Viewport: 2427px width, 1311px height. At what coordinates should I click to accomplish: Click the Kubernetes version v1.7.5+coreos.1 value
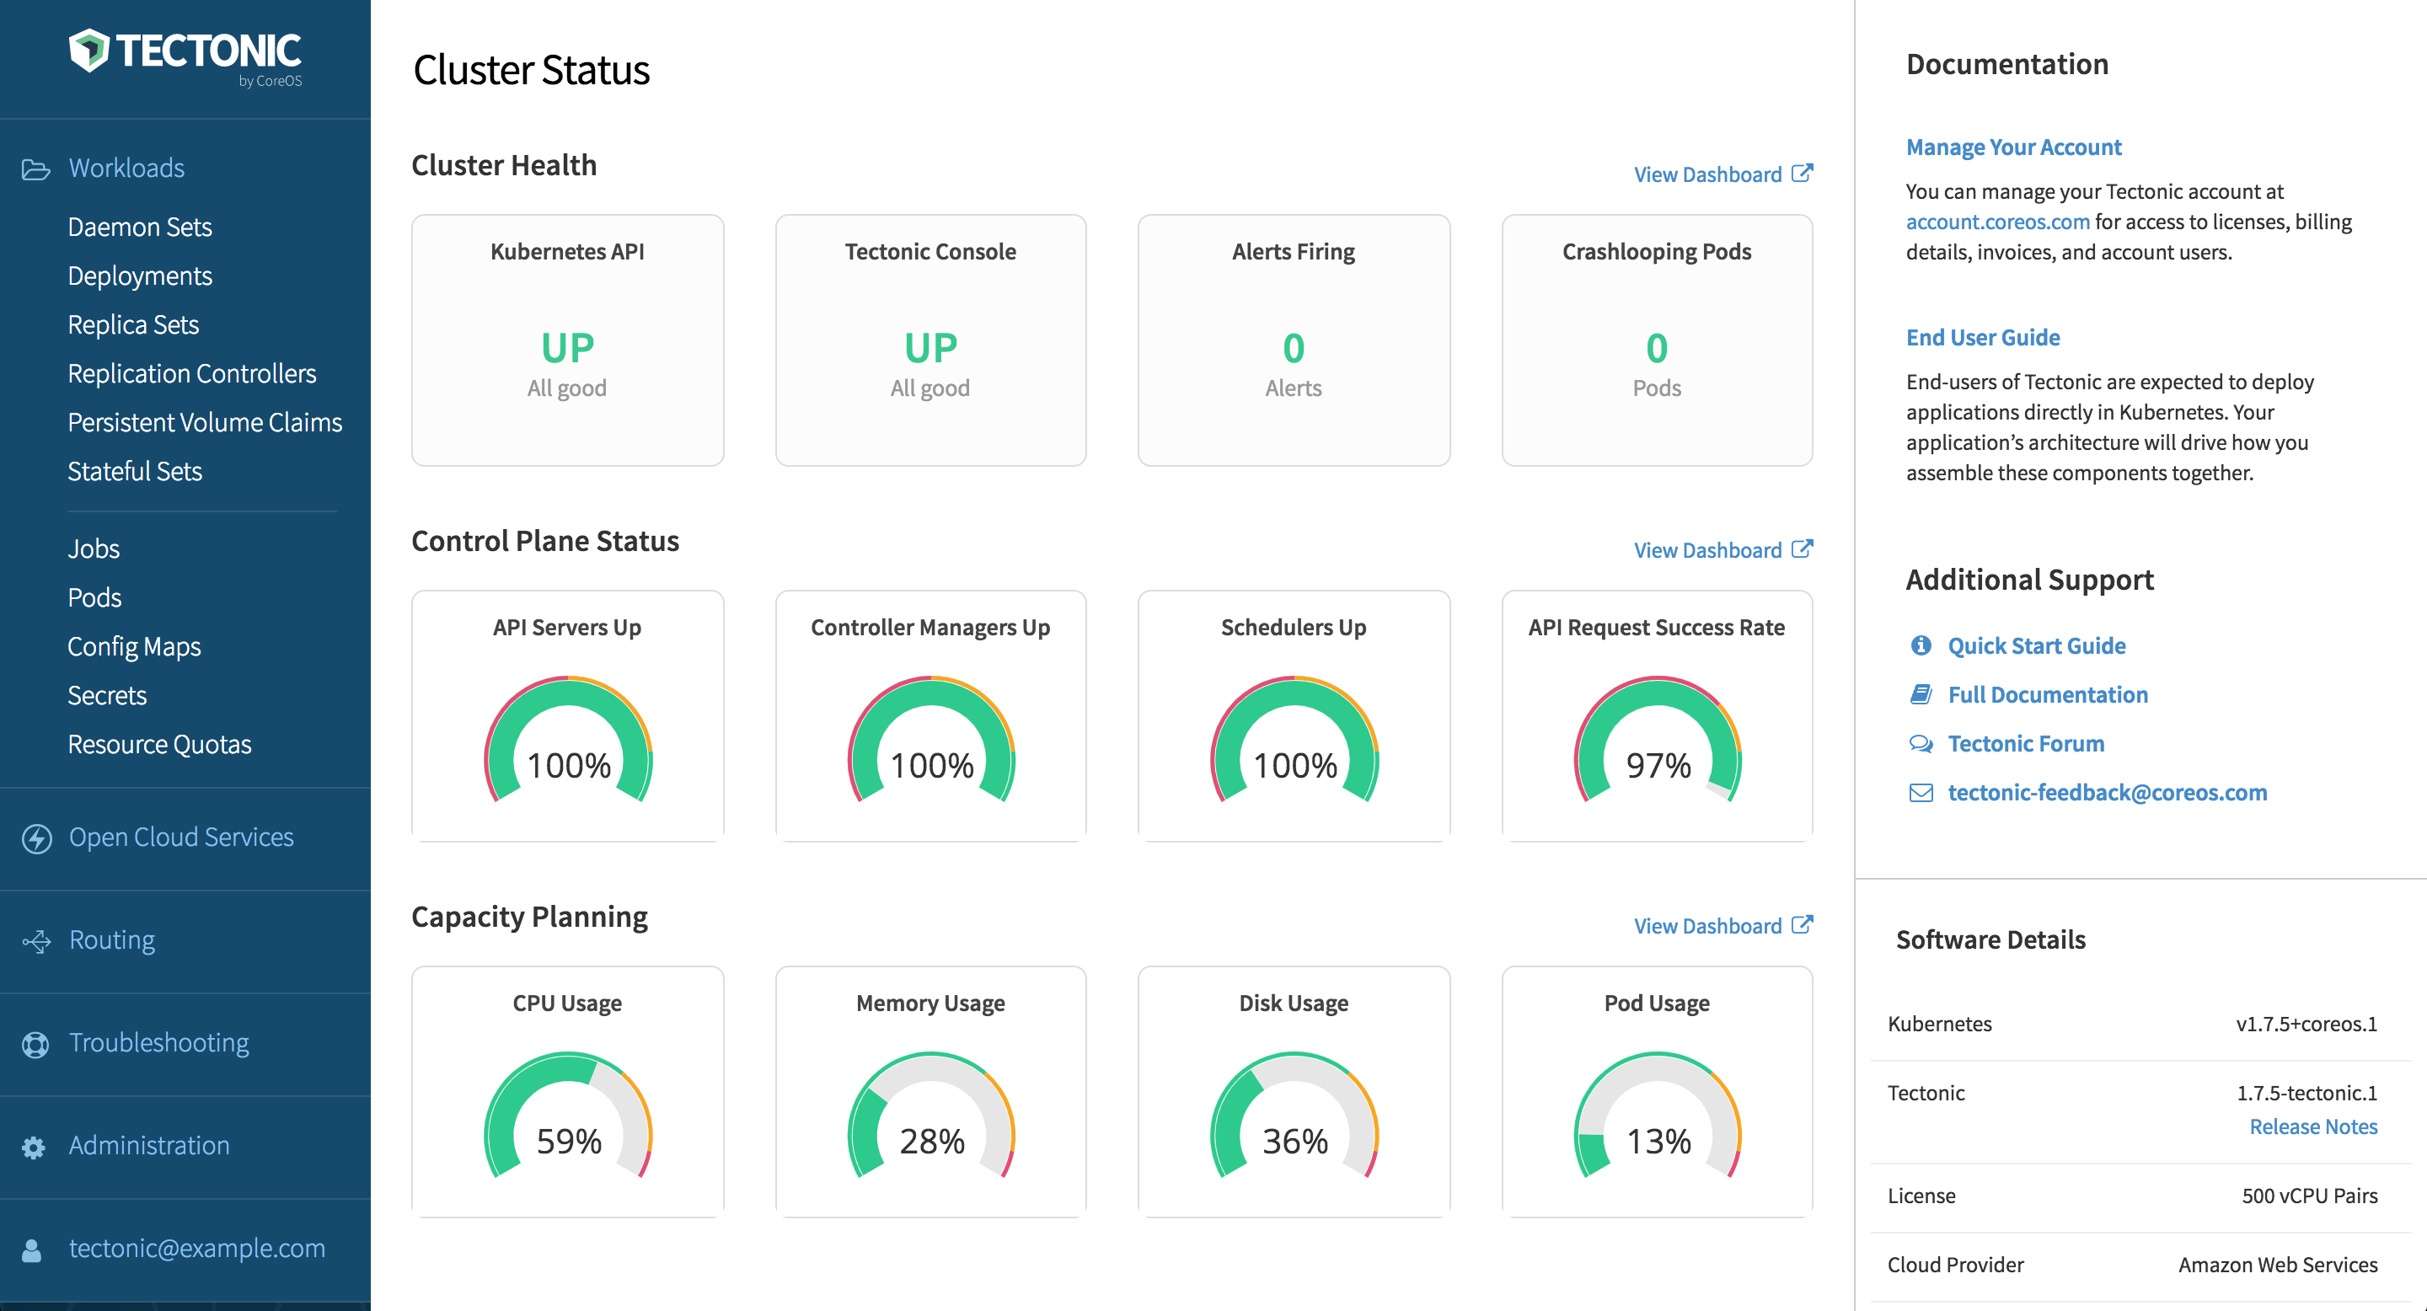click(x=2306, y=1024)
